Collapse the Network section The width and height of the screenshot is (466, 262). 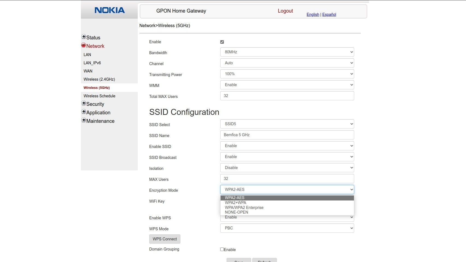83,45
